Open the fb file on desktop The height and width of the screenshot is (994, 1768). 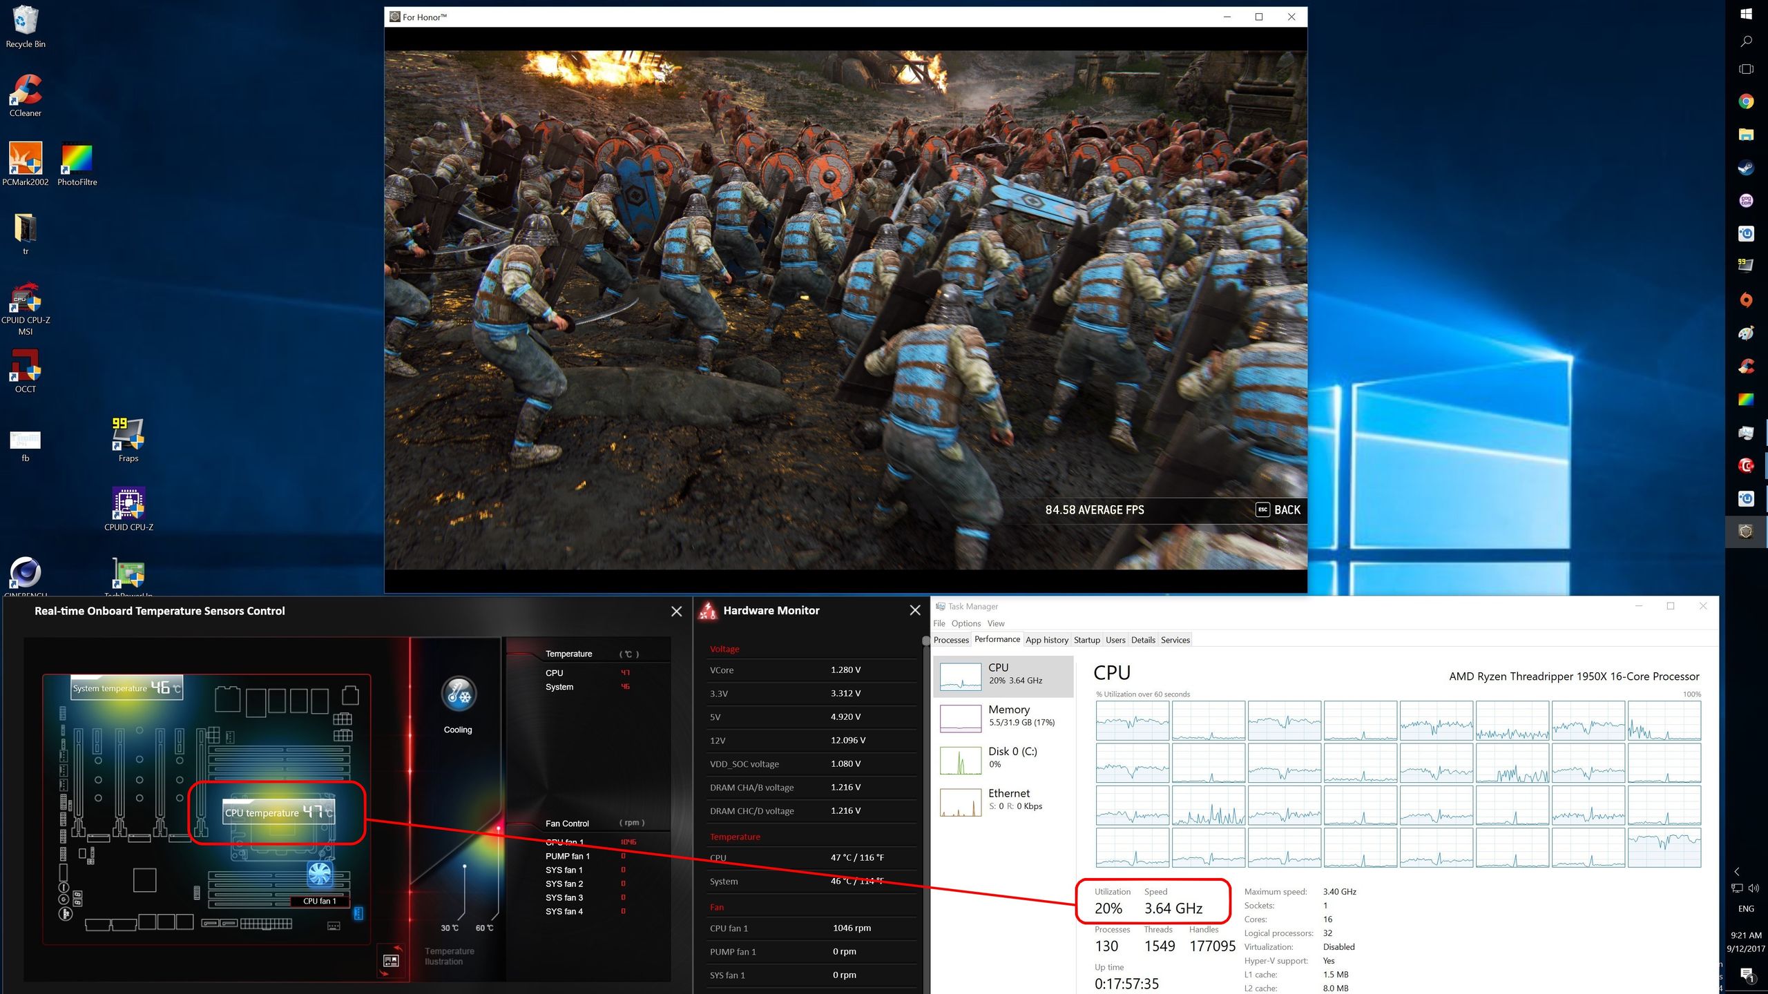pyautogui.click(x=26, y=446)
